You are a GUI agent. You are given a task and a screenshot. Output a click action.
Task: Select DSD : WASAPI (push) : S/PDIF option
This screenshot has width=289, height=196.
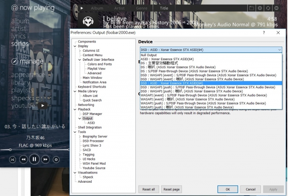coord(211,88)
